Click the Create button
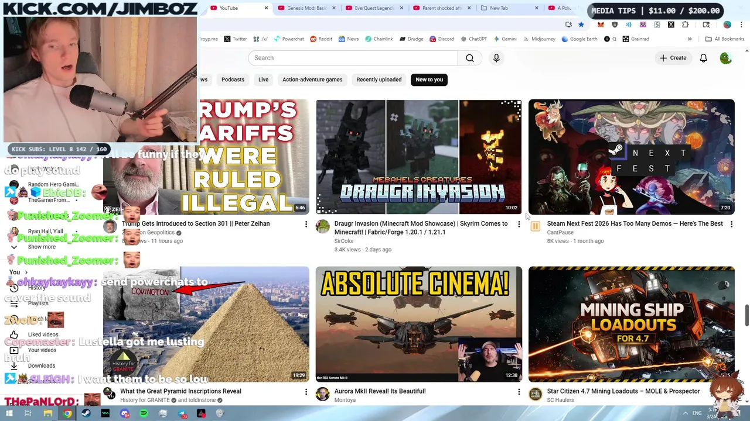The image size is (750, 421). 673,58
